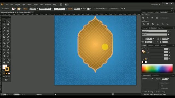Select the Pen tool

pyautogui.click(x=4, y=27)
